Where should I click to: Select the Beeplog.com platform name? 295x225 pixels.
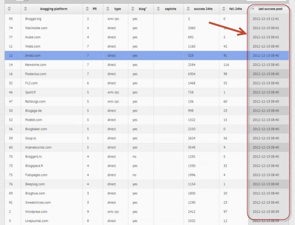click(35, 184)
